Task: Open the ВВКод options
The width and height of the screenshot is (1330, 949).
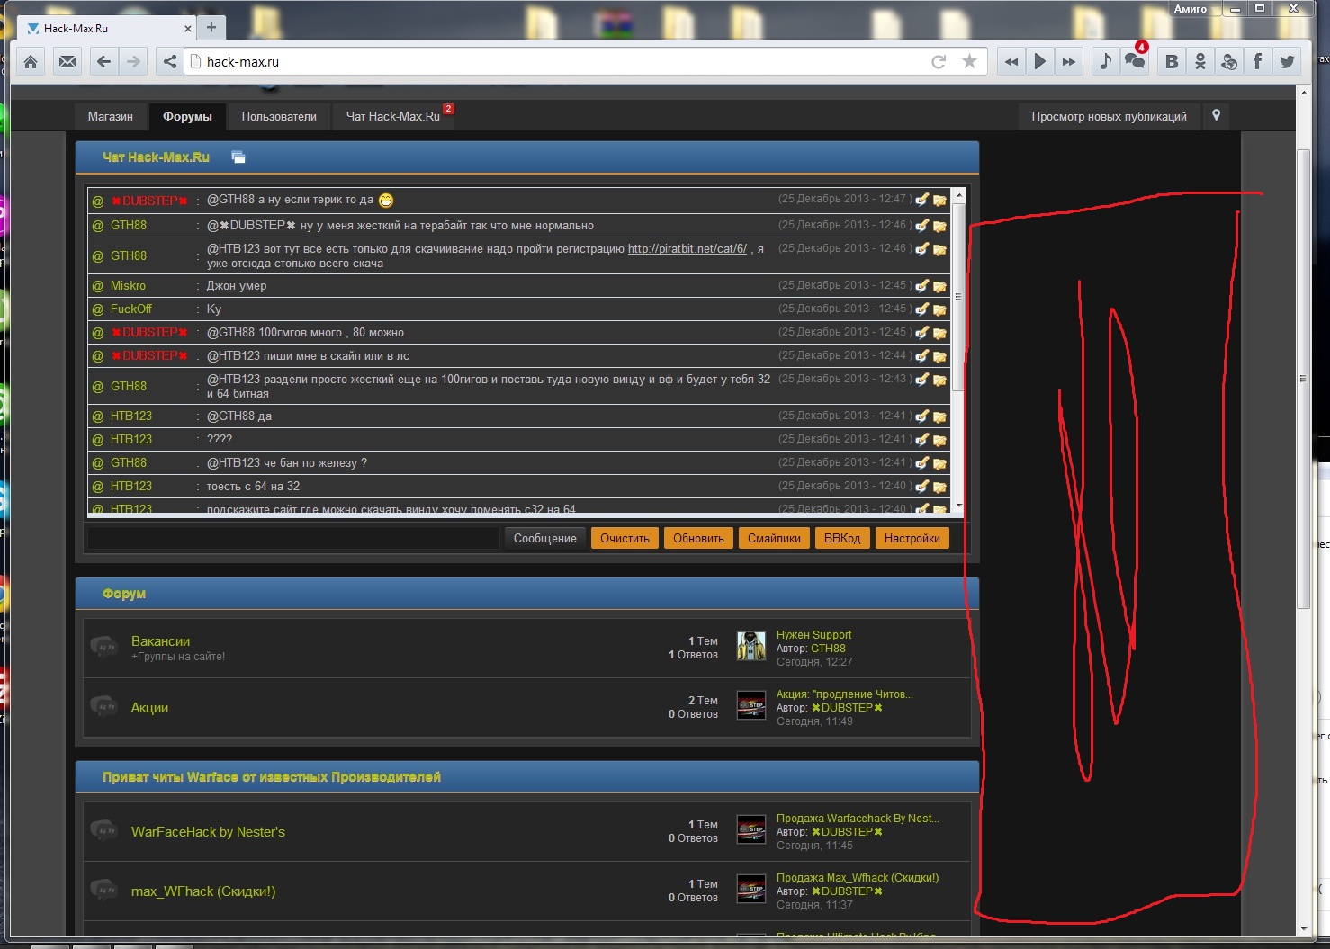Action: tap(842, 538)
